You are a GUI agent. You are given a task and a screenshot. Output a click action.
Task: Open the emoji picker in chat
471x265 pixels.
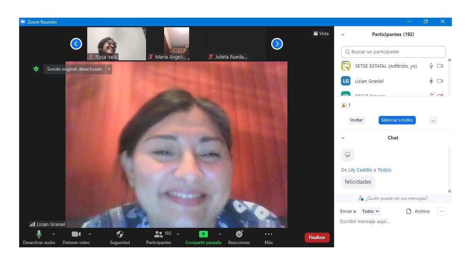coord(347,155)
